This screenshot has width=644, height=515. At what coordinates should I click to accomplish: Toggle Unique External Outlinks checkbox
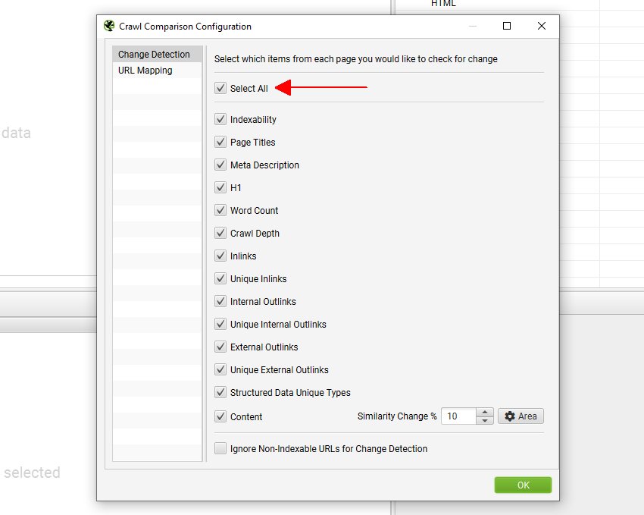(220, 369)
